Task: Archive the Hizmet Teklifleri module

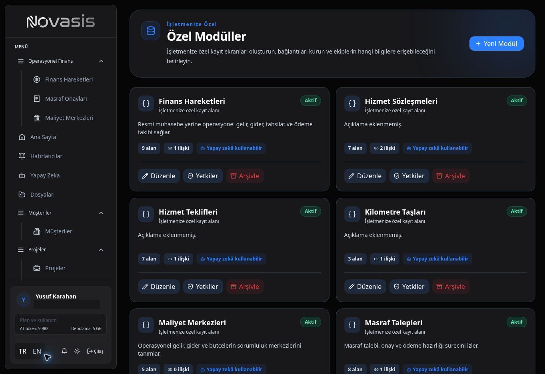Action: (245, 286)
